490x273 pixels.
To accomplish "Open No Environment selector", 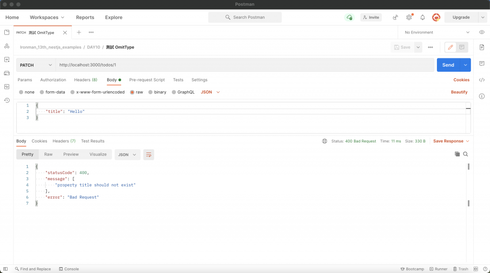I will coord(436,32).
